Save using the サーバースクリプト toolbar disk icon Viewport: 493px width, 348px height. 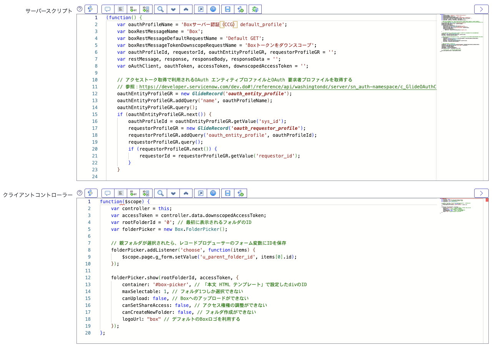pos(228,9)
